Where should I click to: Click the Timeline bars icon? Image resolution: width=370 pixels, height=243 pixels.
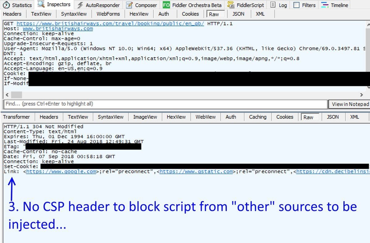coord(325,5)
